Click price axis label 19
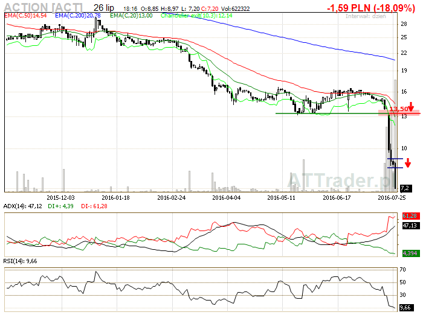 point(404,71)
